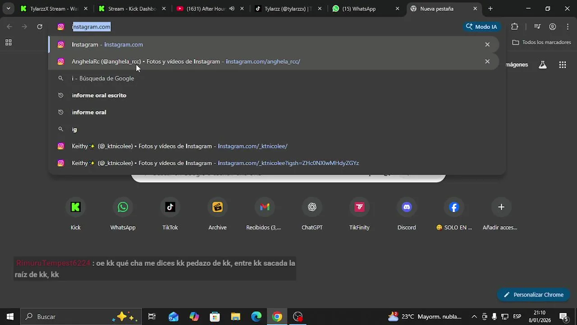Screen dimensions: 577x325
Task: Click the Modo IA button
Action: pyautogui.click(x=481, y=27)
